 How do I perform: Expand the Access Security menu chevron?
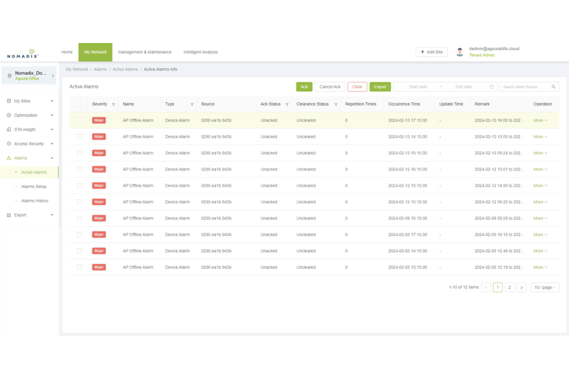coord(52,144)
